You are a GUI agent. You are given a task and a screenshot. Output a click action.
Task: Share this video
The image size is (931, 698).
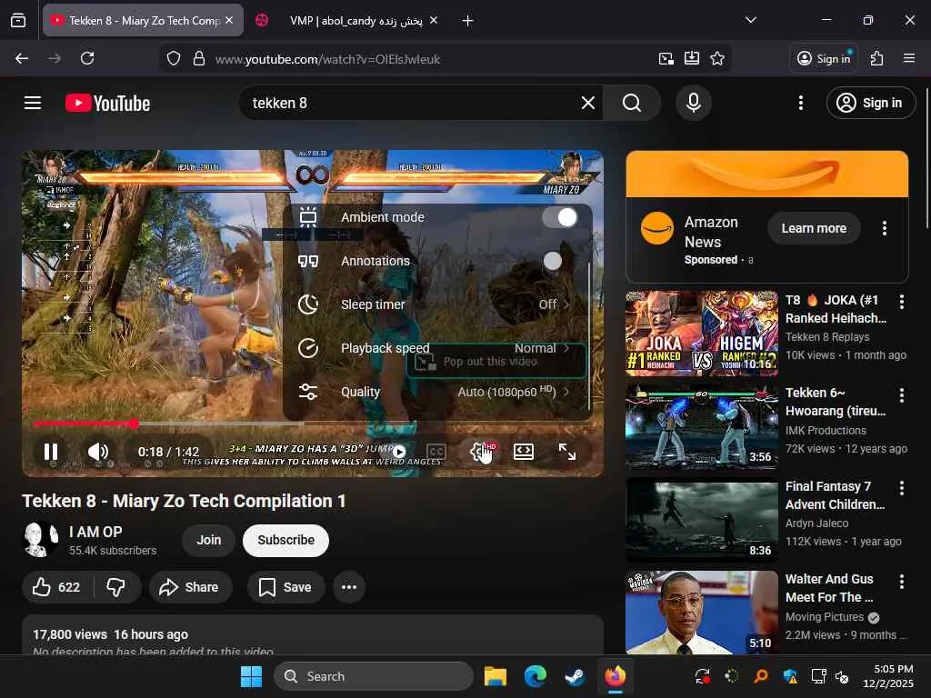[x=189, y=587]
